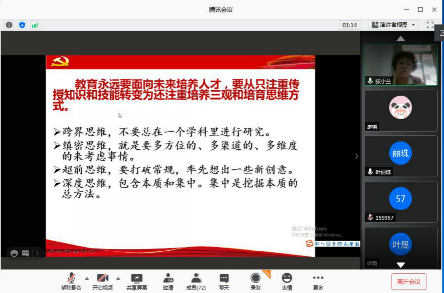Unmute microphone via 解除静音
Image resolution: width=444 pixels, height=293 pixels.
(72, 281)
